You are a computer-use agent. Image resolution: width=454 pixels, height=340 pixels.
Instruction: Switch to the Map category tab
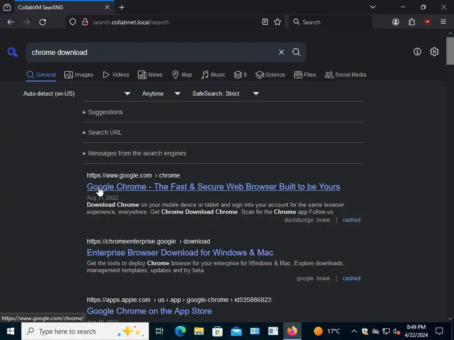click(182, 74)
